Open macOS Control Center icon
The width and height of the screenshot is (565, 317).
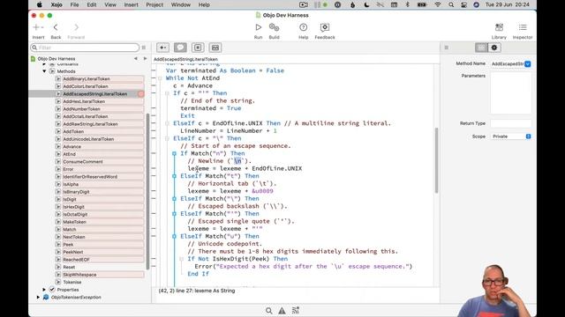point(463,4)
